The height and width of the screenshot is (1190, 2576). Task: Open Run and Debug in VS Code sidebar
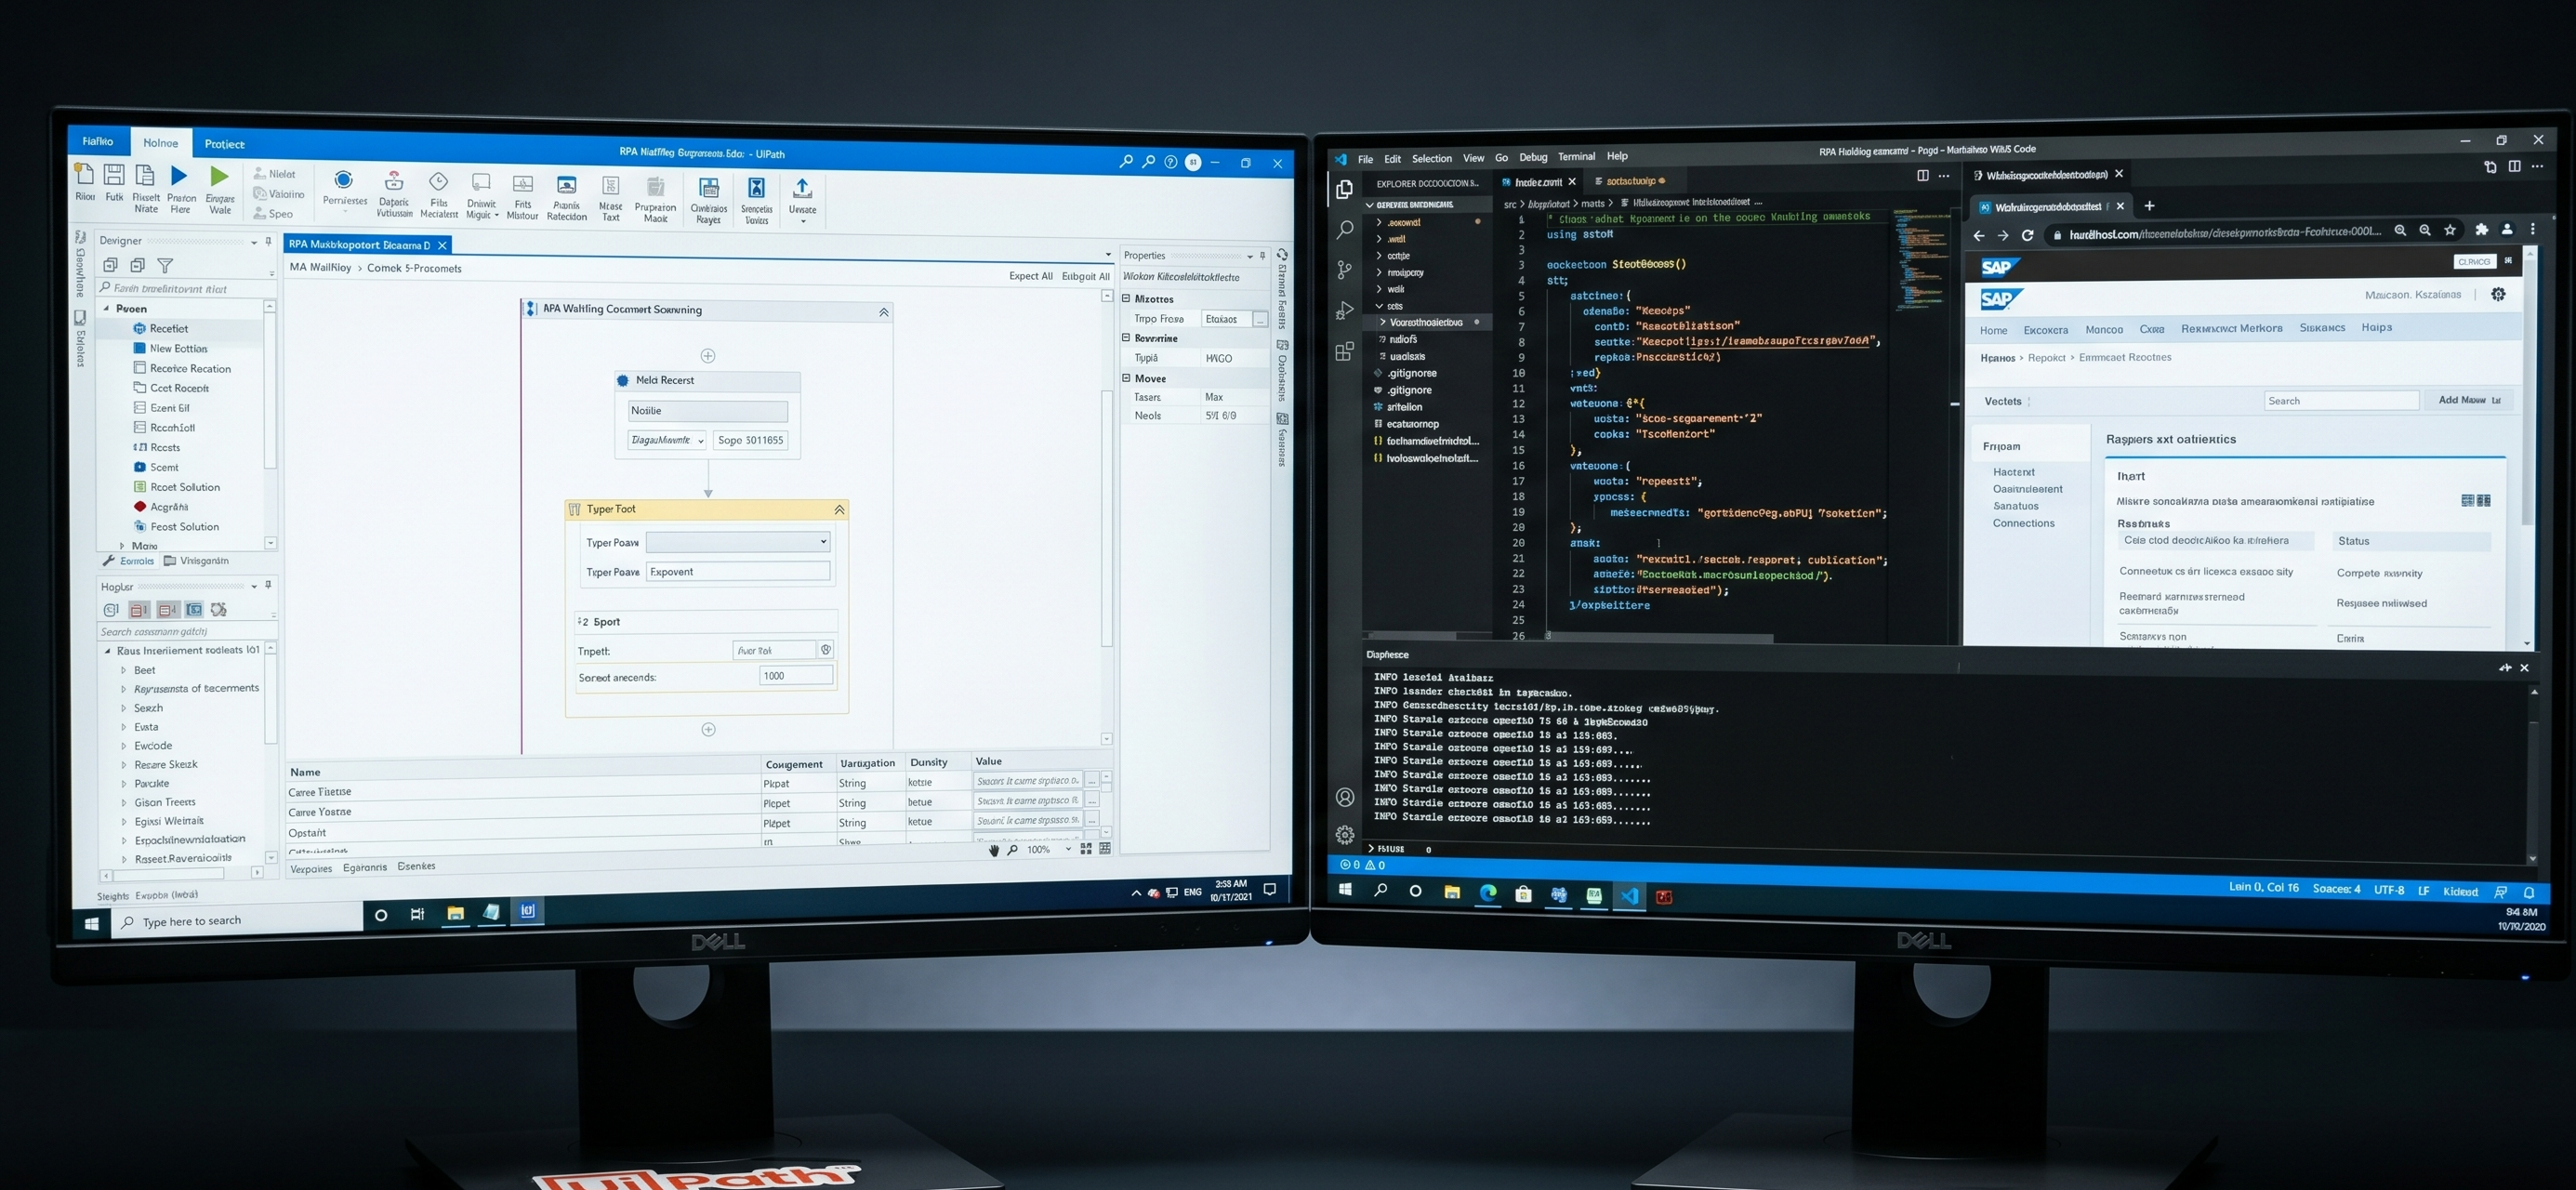click(x=1344, y=311)
